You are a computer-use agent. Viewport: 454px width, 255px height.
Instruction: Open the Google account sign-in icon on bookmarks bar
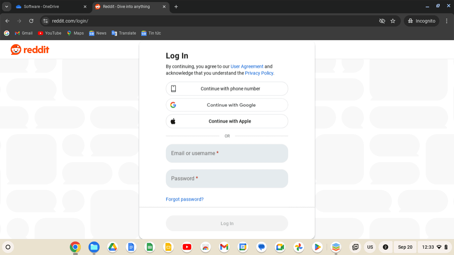[x=6, y=33]
